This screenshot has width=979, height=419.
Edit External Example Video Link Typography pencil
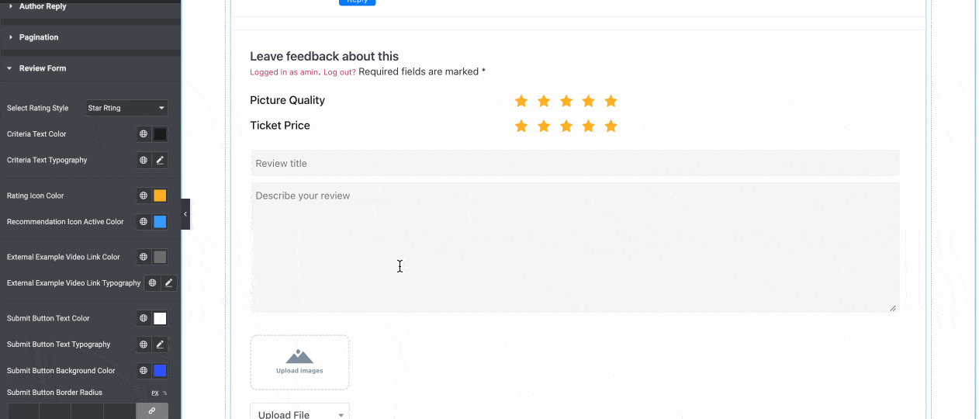point(169,283)
